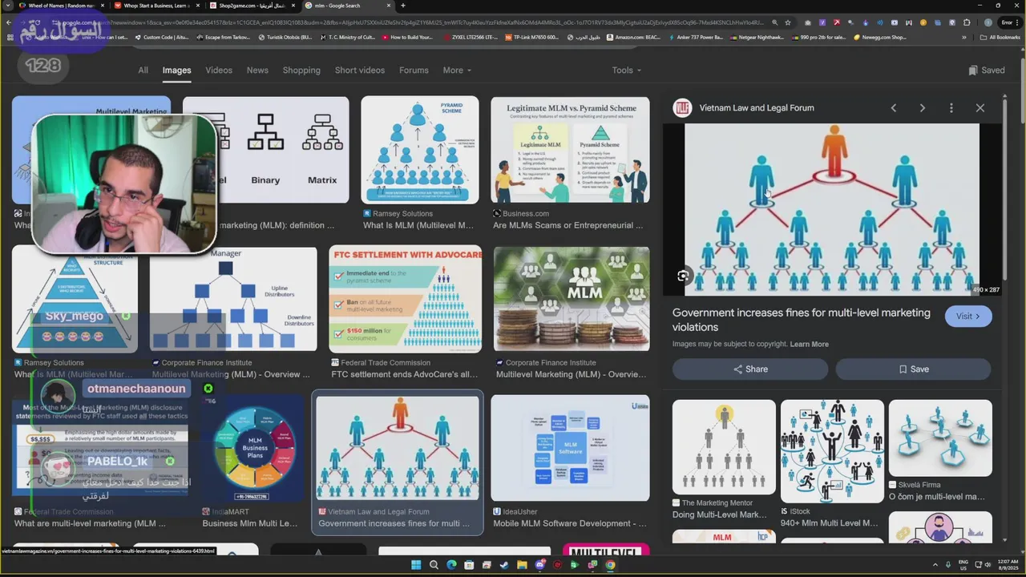This screenshot has height=577, width=1026.
Task: Dismiss the otmanechaanoun overlay notification
Action: click(208, 389)
